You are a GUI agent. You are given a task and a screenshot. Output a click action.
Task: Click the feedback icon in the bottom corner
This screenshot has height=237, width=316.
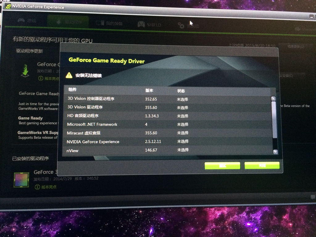(313, 197)
